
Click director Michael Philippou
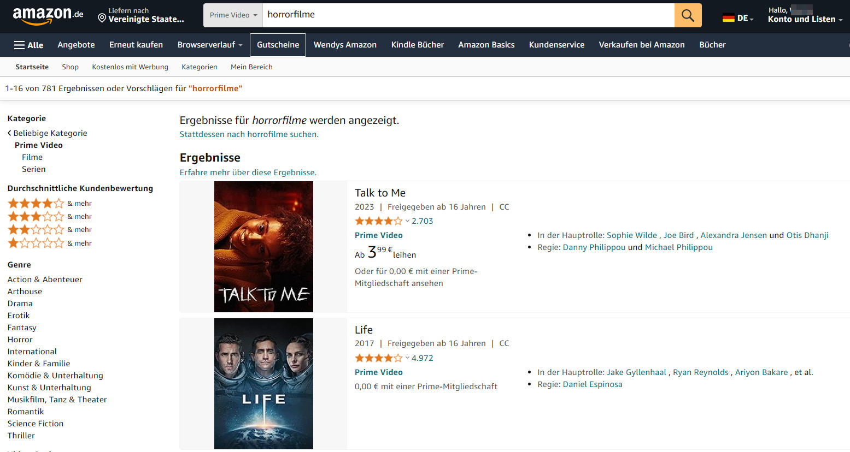tap(679, 247)
